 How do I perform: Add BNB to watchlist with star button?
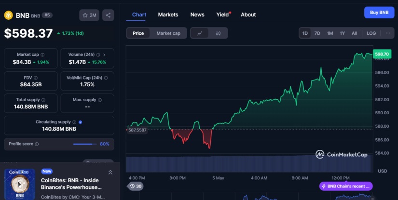click(90, 15)
